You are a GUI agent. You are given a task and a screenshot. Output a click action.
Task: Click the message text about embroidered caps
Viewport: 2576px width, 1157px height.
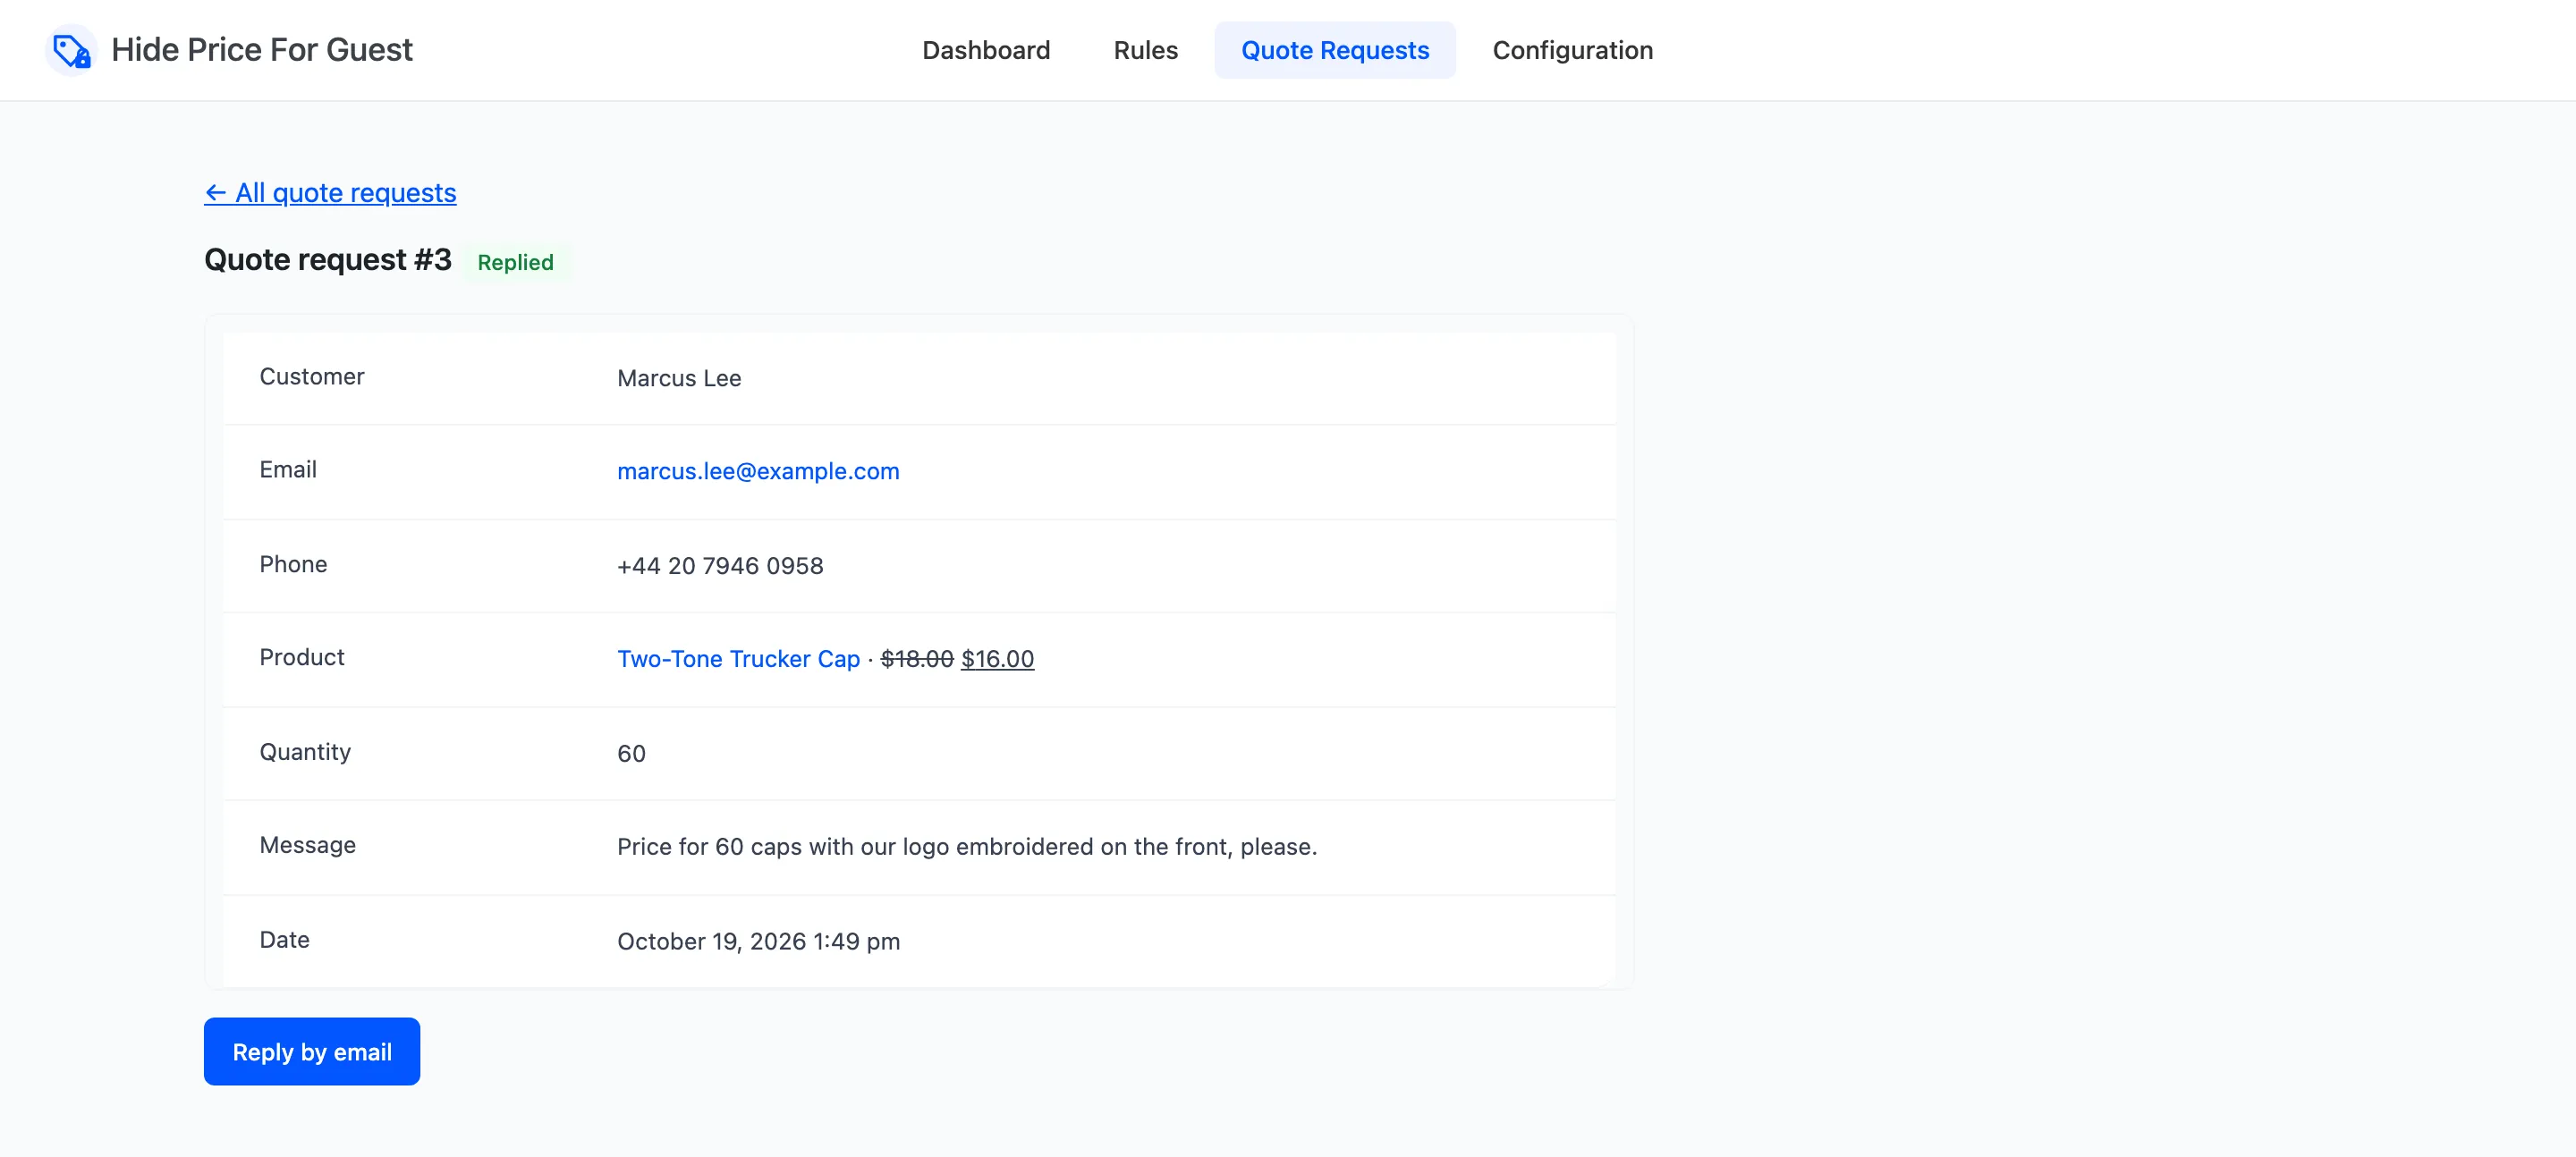pyautogui.click(x=967, y=847)
